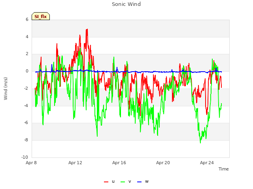This screenshot has height=189, width=253.
Task: Click the 0 y-axis tick label
Action: (27, 71)
